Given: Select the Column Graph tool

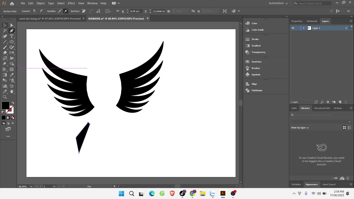Looking at the screenshot, I should pos(5,86).
